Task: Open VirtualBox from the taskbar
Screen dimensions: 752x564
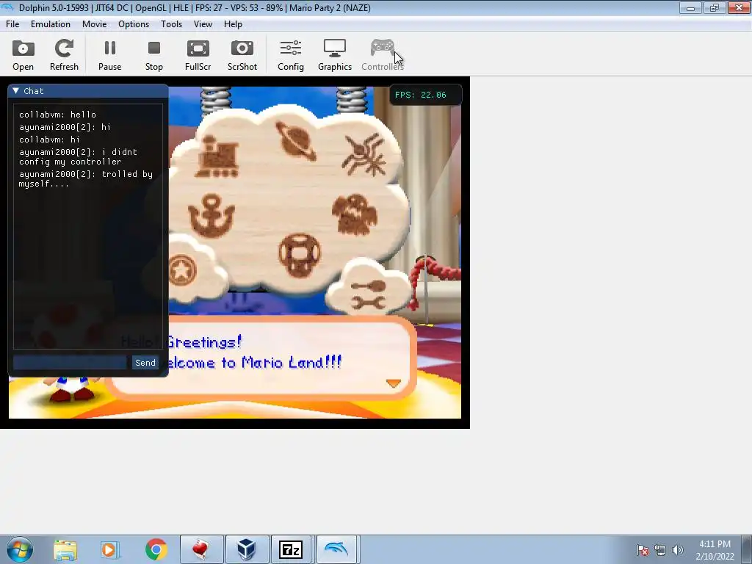Action: pos(246,549)
